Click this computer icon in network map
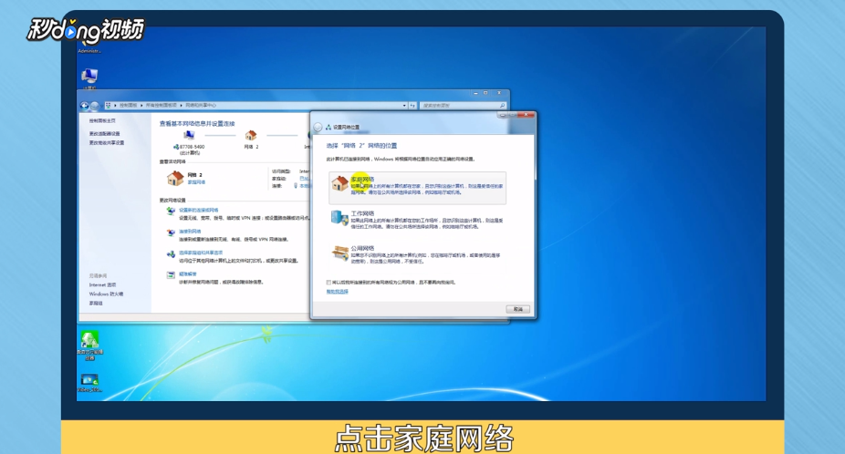 point(189,135)
